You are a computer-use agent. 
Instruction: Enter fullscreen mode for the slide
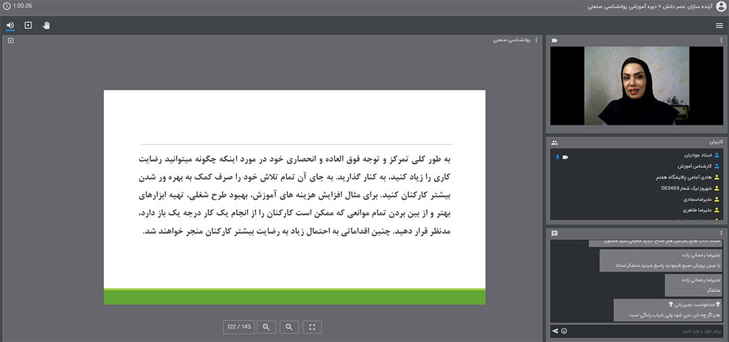312,327
